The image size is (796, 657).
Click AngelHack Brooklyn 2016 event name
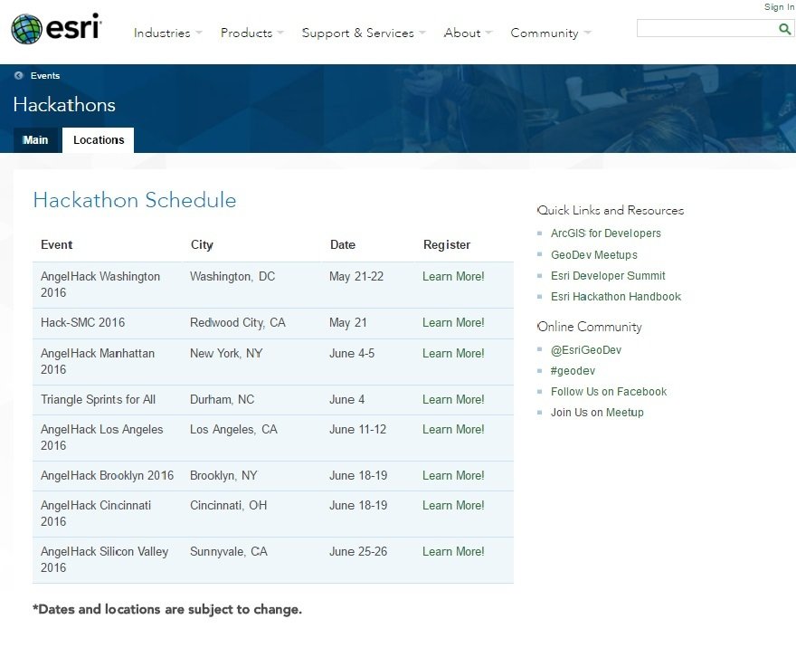coord(107,476)
